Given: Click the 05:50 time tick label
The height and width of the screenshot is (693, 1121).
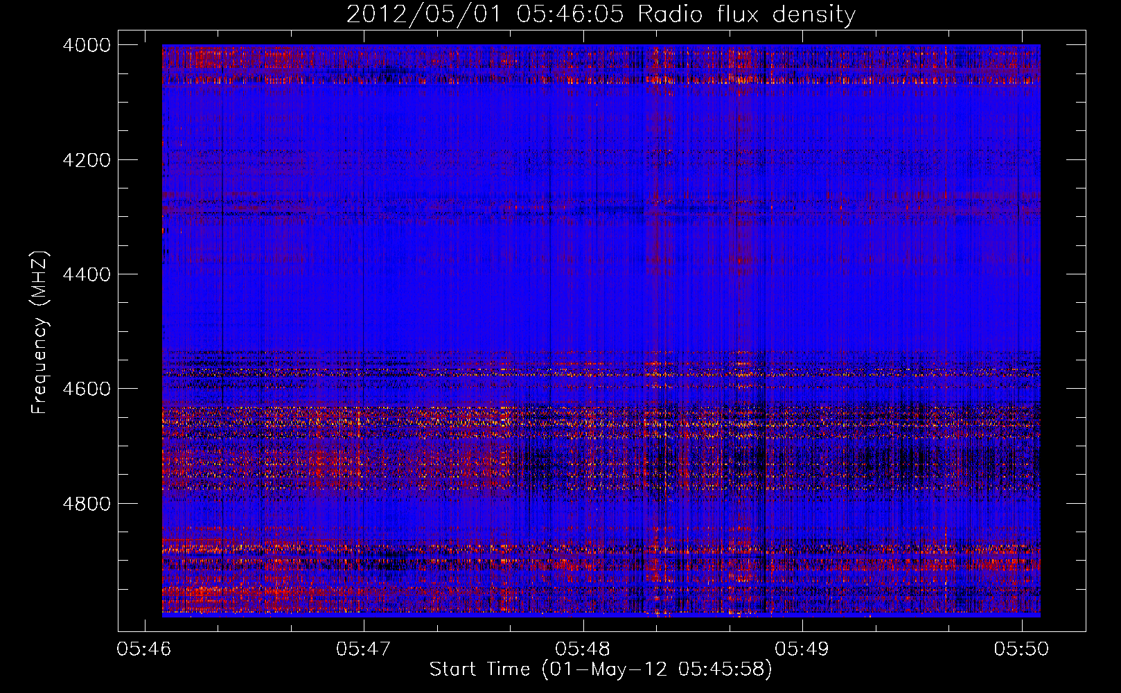Looking at the screenshot, I should click(x=1022, y=649).
